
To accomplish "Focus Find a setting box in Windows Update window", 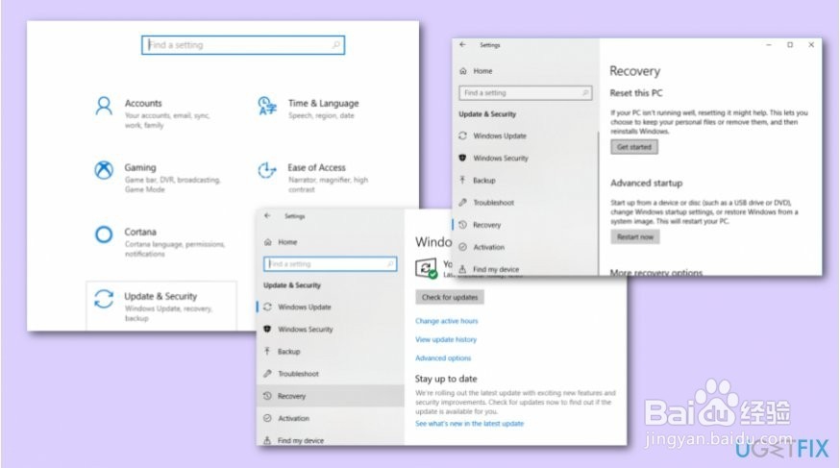I will click(330, 264).
